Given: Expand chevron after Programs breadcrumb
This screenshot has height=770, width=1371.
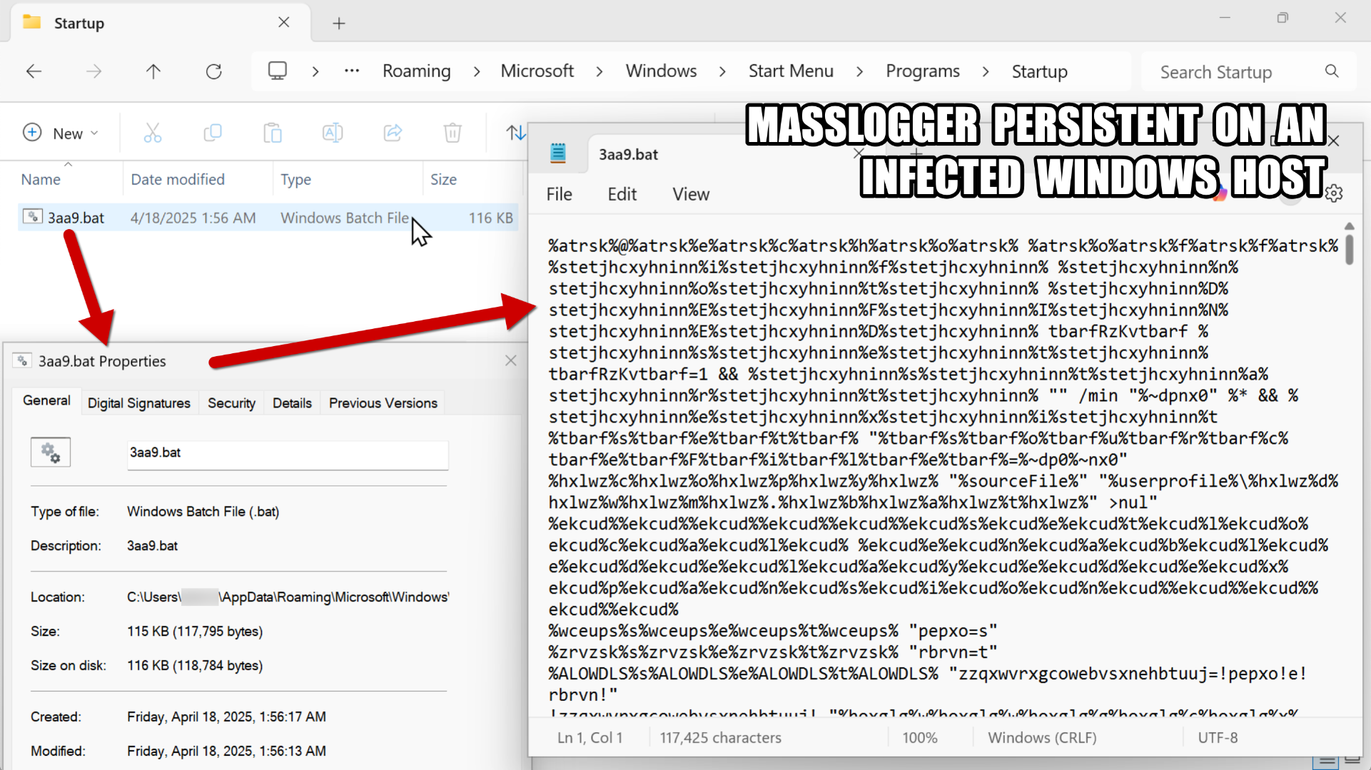Looking at the screenshot, I should (986, 71).
